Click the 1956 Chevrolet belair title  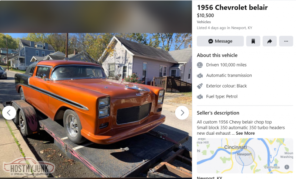(x=232, y=7)
